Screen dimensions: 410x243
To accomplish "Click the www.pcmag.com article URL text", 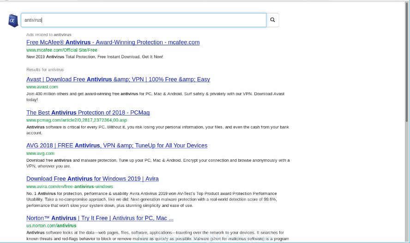I will tap(77, 120).
